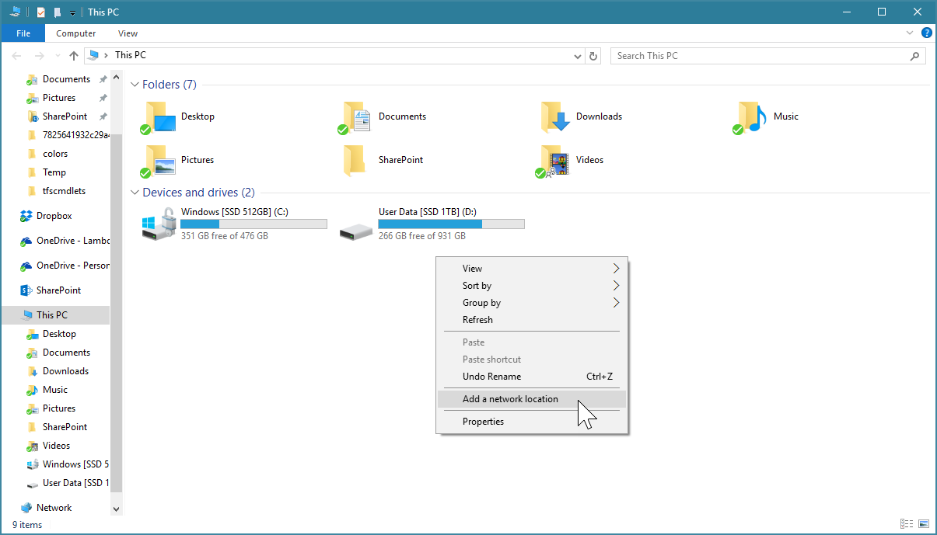Click the navigation pane scrollbar down arrow

coord(117,509)
